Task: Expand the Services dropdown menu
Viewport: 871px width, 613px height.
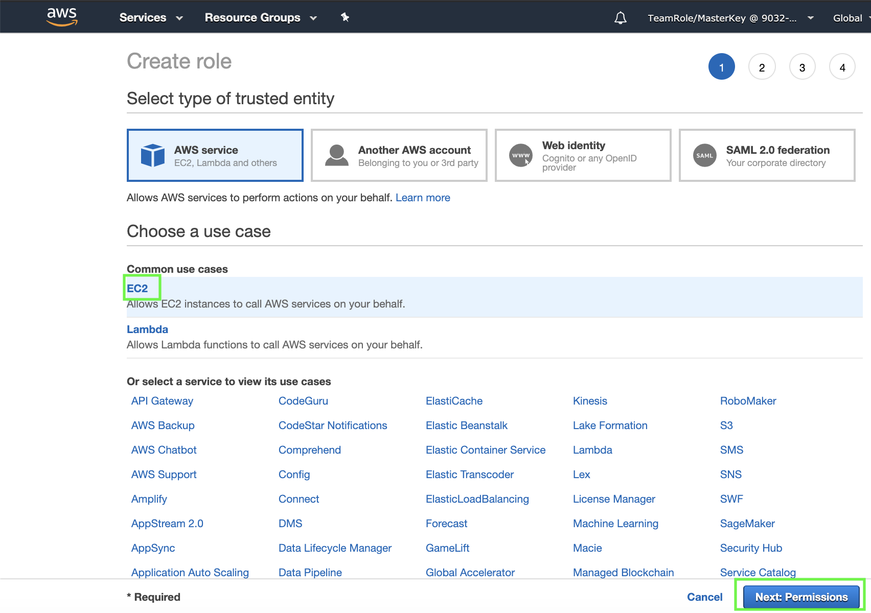Action: [151, 17]
